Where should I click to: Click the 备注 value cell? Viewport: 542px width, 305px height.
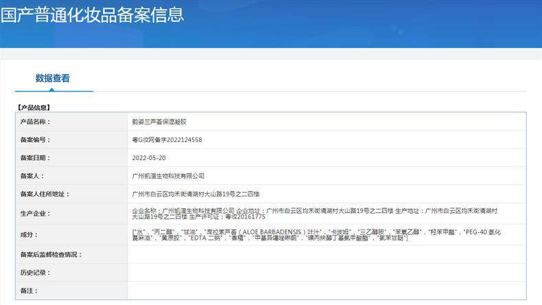(327, 291)
